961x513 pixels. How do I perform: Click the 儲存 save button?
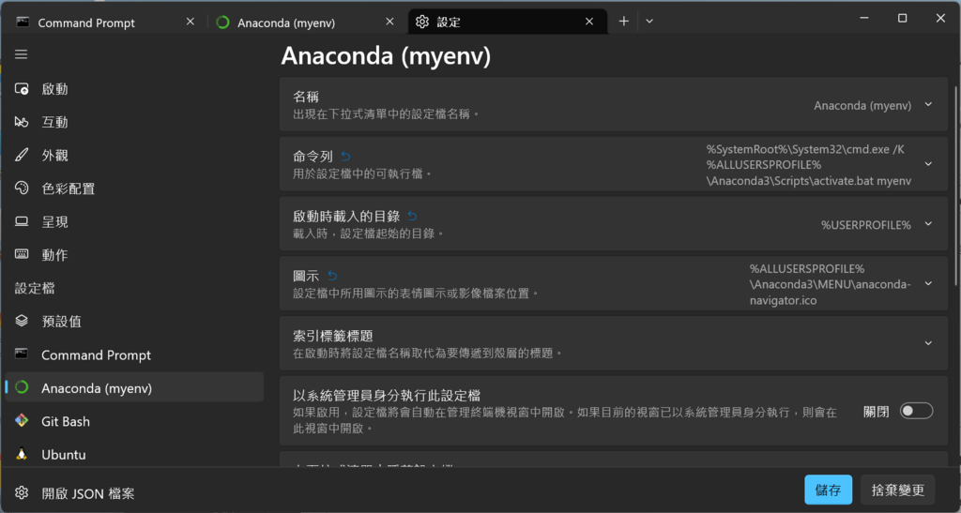pos(828,490)
